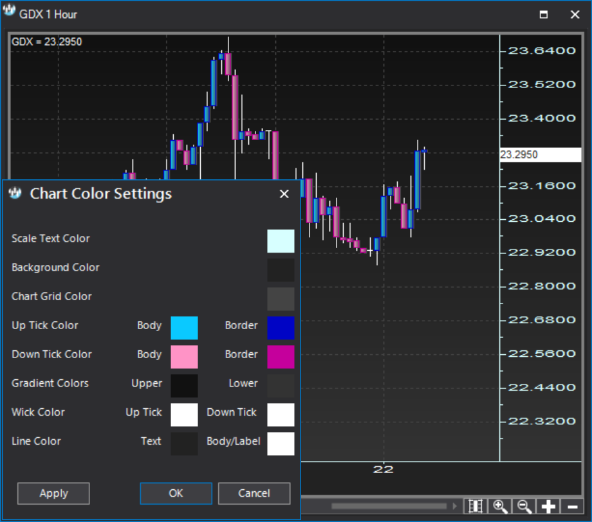Open the Background Color swatch
The width and height of the screenshot is (592, 522).
tap(281, 270)
